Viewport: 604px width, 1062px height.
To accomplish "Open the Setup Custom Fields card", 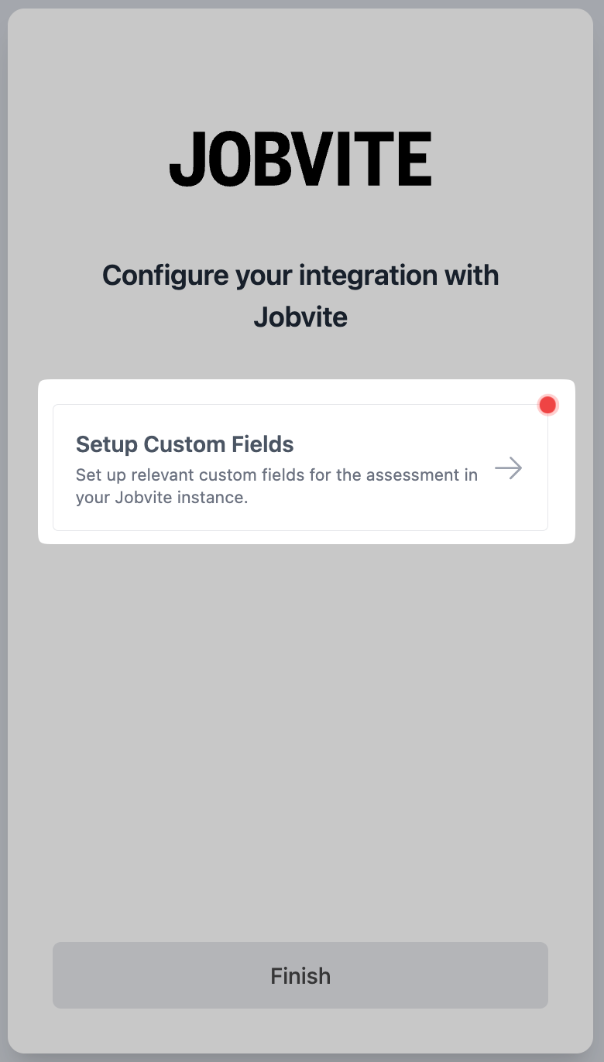I will pos(300,468).
